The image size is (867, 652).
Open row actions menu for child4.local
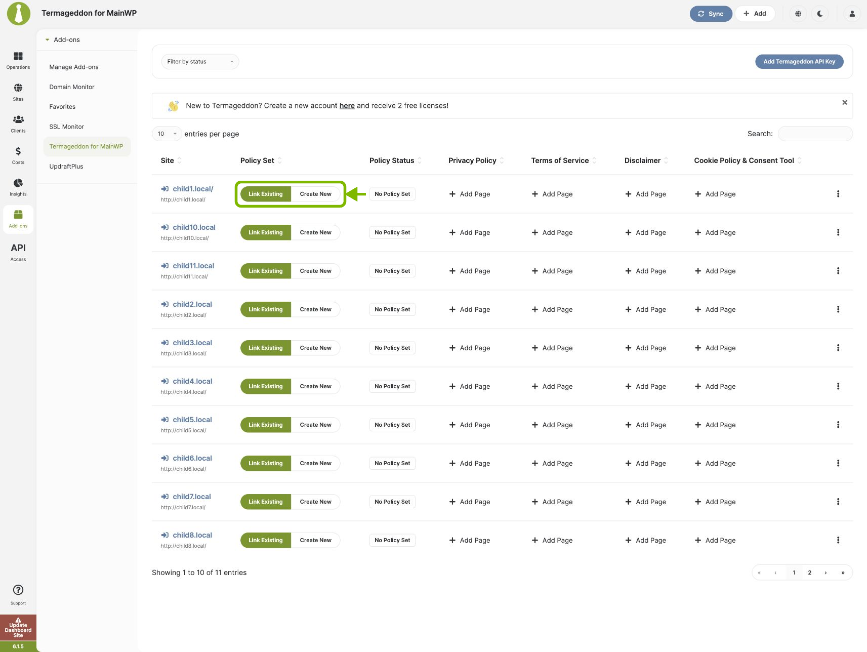[838, 386]
